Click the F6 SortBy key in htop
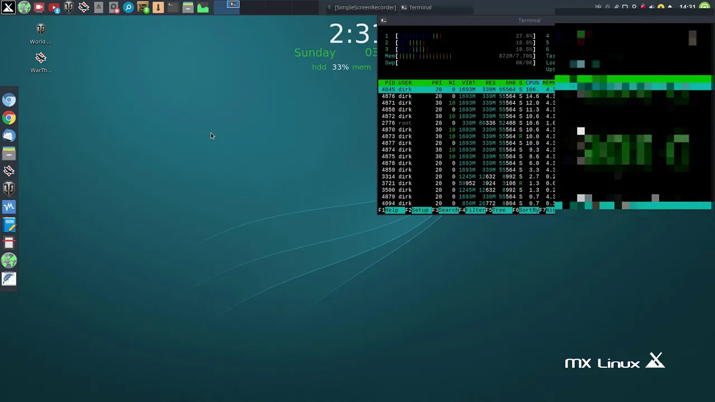Screen dimensions: 715x402 coord(526,210)
